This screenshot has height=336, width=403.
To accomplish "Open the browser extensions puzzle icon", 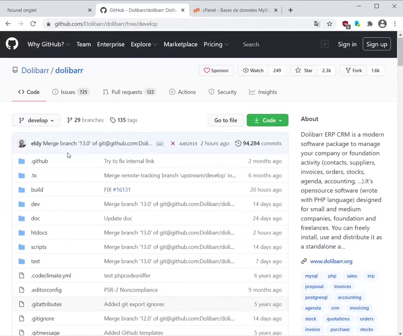I will [x=370, y=24].
